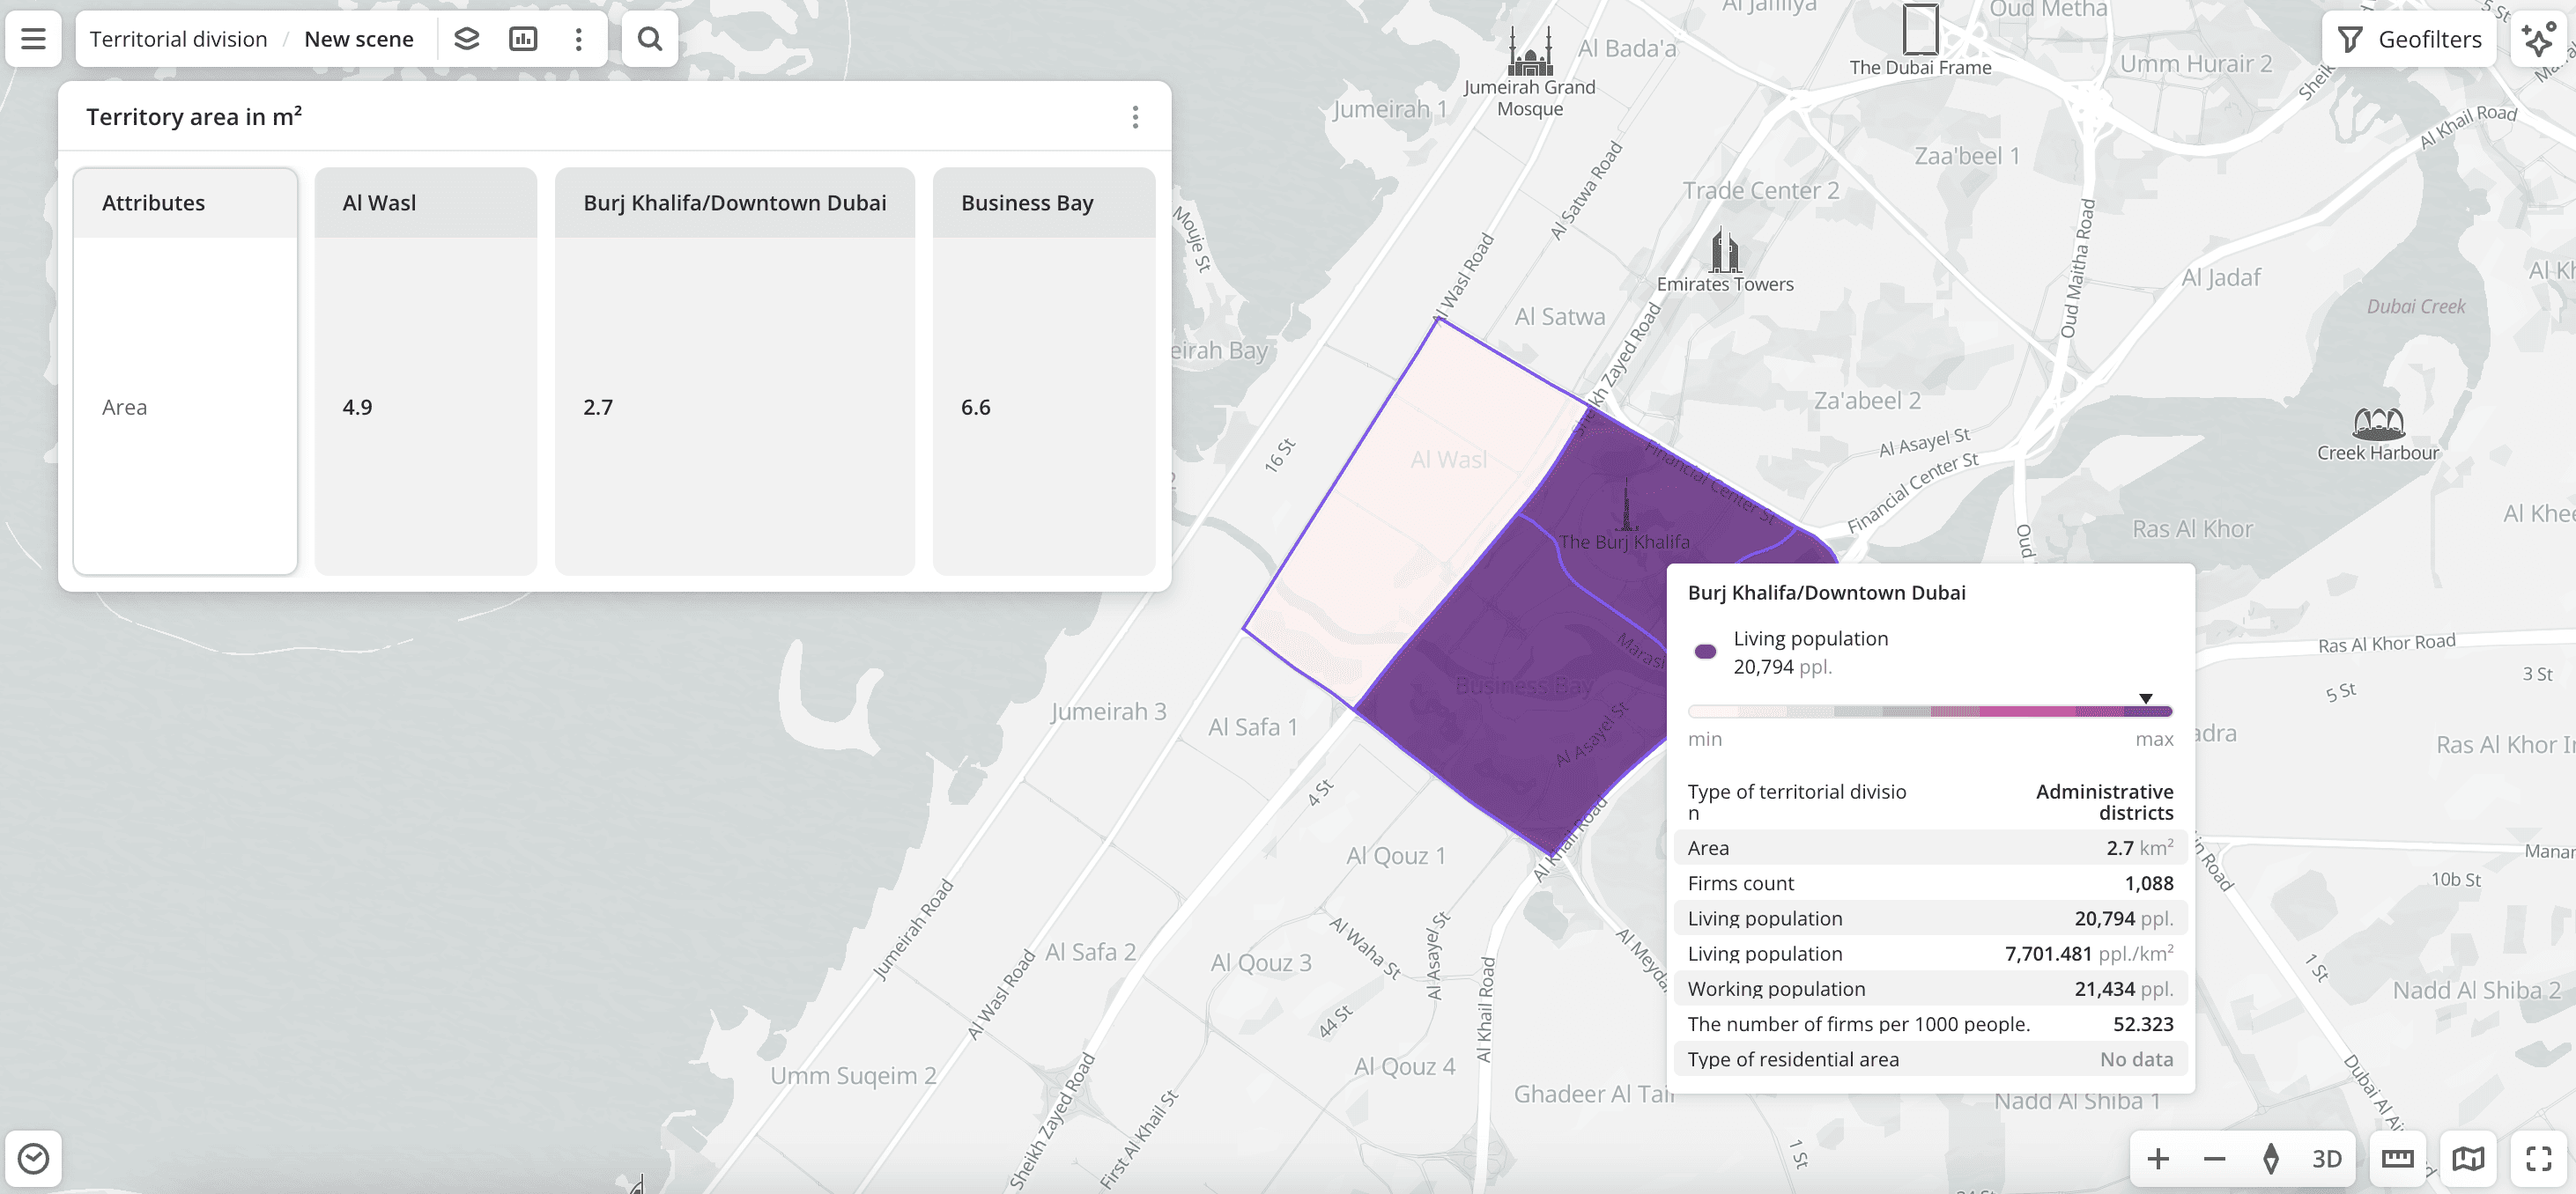2576x1194 pixels.
Task: Select the ruler measurement tool
Action: pos(2397,1158)
